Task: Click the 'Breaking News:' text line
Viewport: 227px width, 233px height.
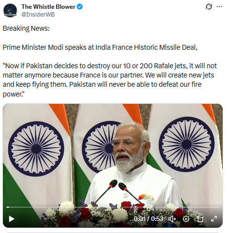Action: pos(26,28)
